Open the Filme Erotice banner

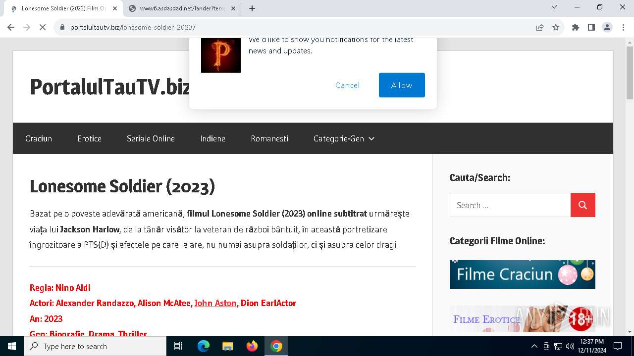click(523, 319)
